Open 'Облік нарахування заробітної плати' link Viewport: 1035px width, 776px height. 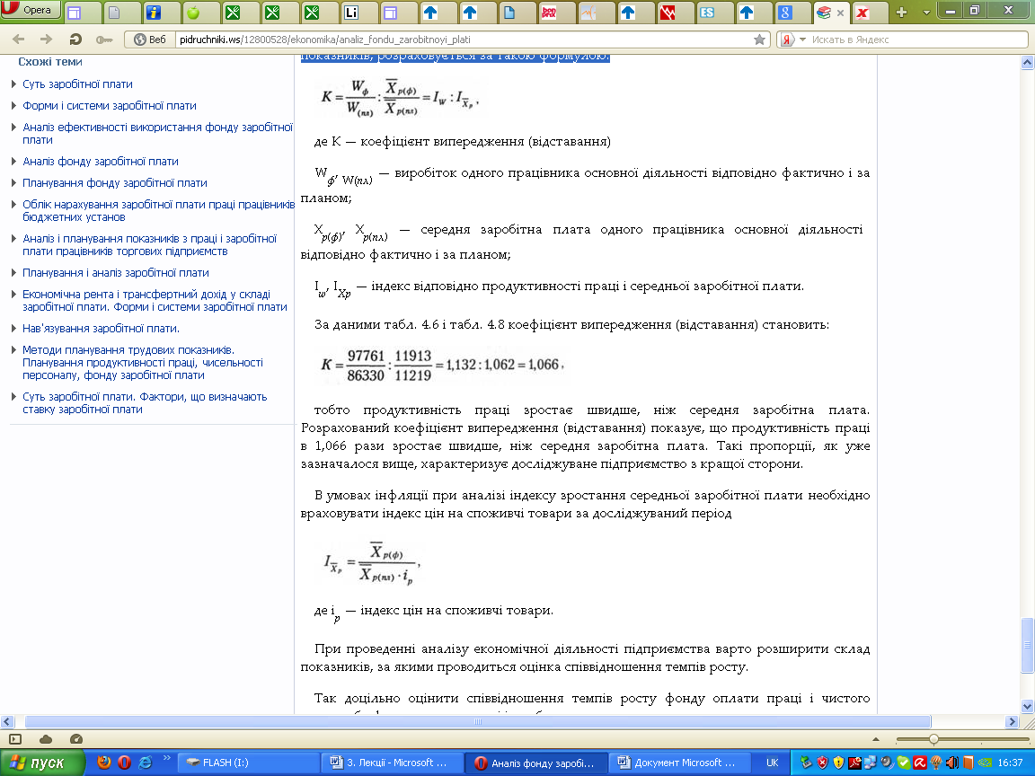[158, 210]
